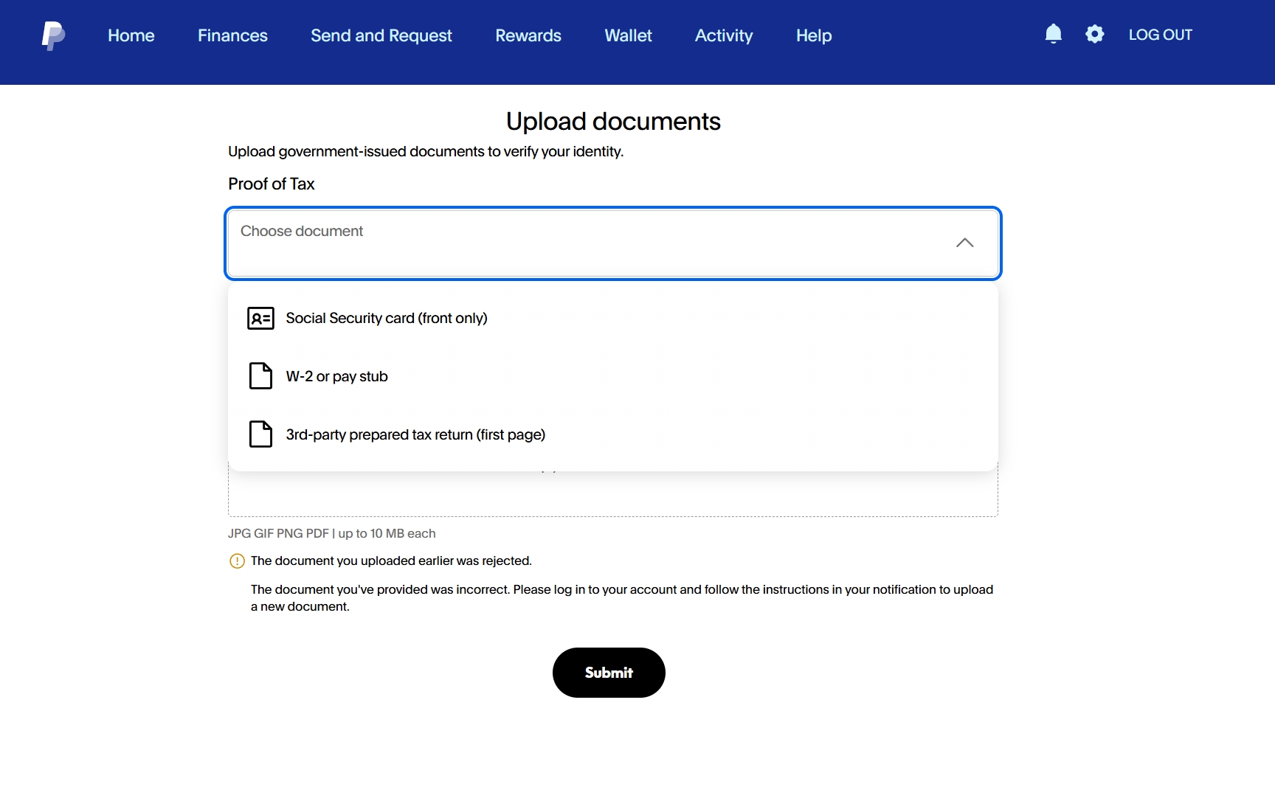Open the notifications bell

1053,34
